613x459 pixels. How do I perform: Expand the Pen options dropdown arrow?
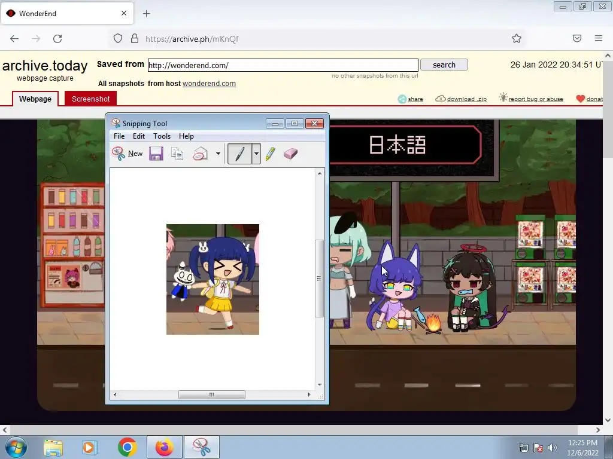(x=256, y=154)
